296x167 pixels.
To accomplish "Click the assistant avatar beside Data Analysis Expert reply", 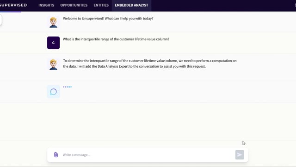I will point(54,64).
